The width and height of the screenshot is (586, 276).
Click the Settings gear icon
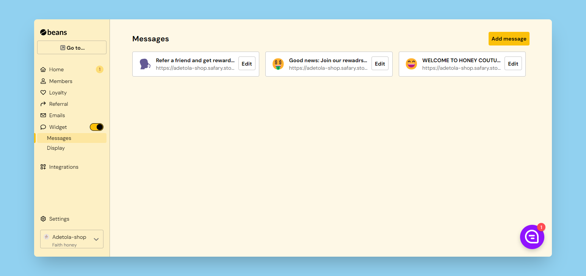pos(43,219)
